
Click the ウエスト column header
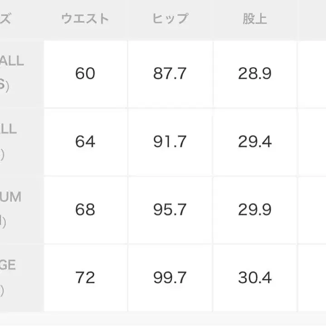pyautogui.click(x=85, y=19)
